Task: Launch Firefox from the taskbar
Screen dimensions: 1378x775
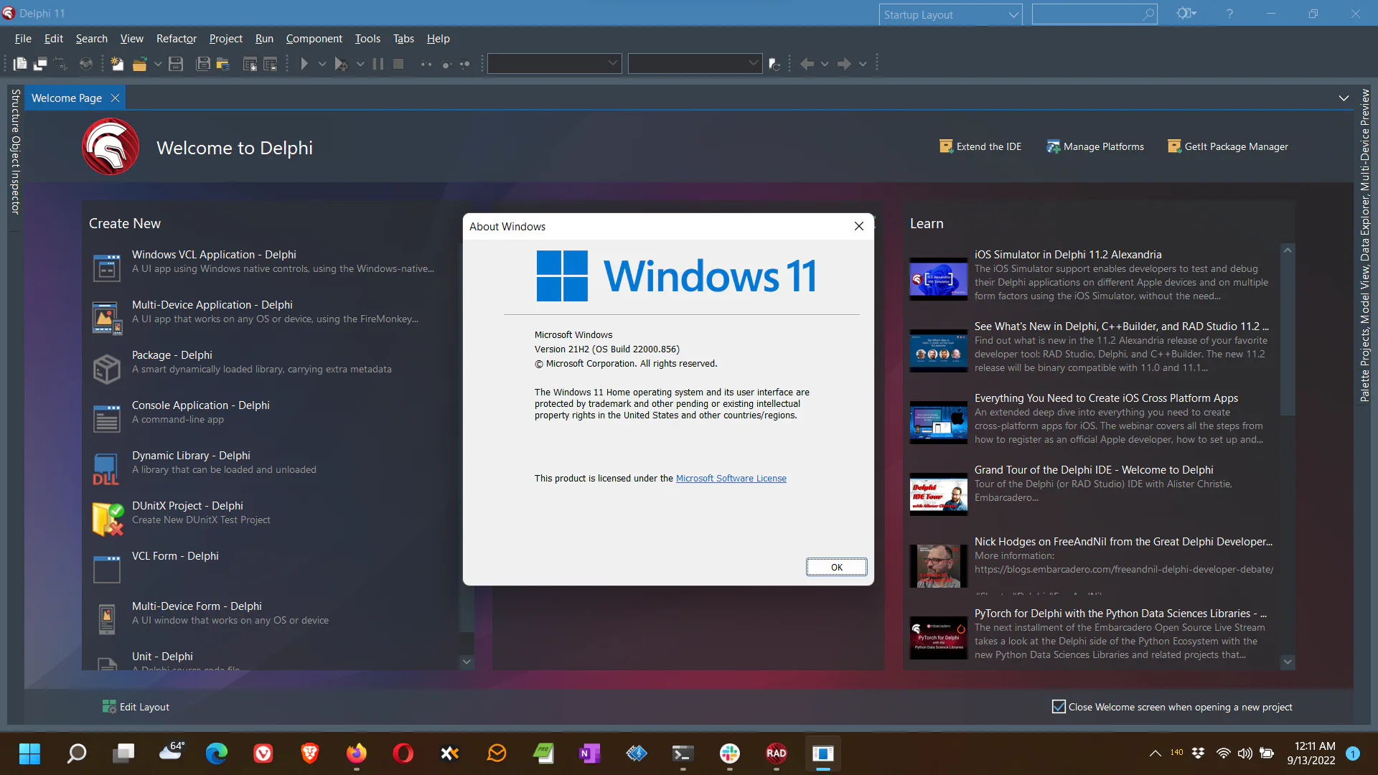Action: [357, 753]
